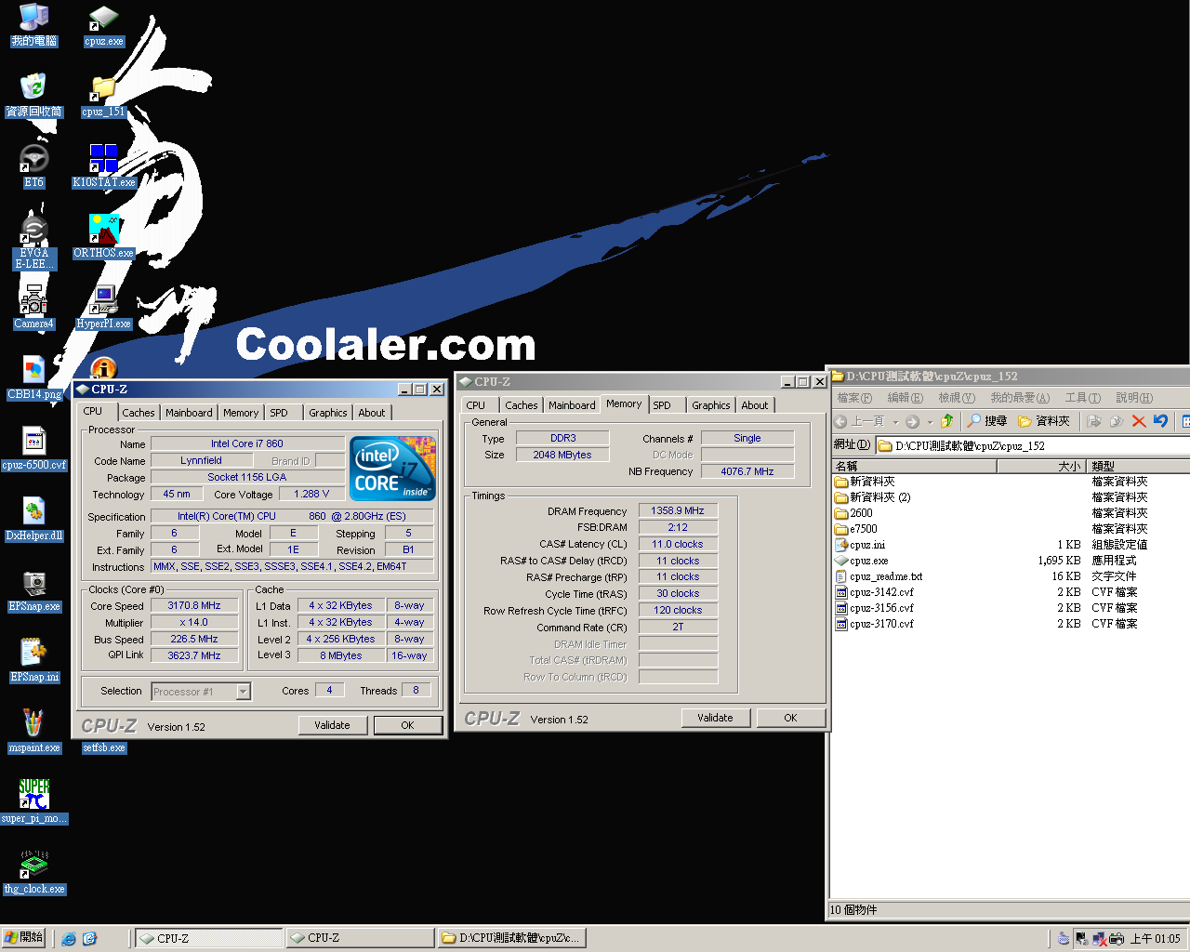The image size is (1190, 952).
Task: Switch to Caches tab in left CPU-Z
Action: click(x=139, y=413)
